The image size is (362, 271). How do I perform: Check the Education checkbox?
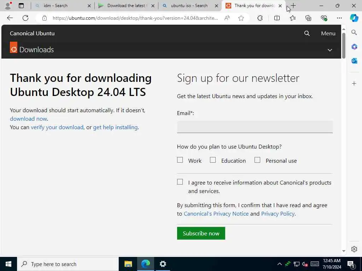[x=213, y=160]
